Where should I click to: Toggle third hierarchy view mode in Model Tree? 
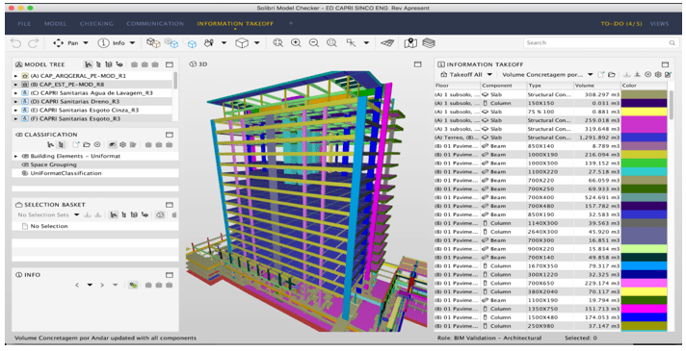[109, 64]
